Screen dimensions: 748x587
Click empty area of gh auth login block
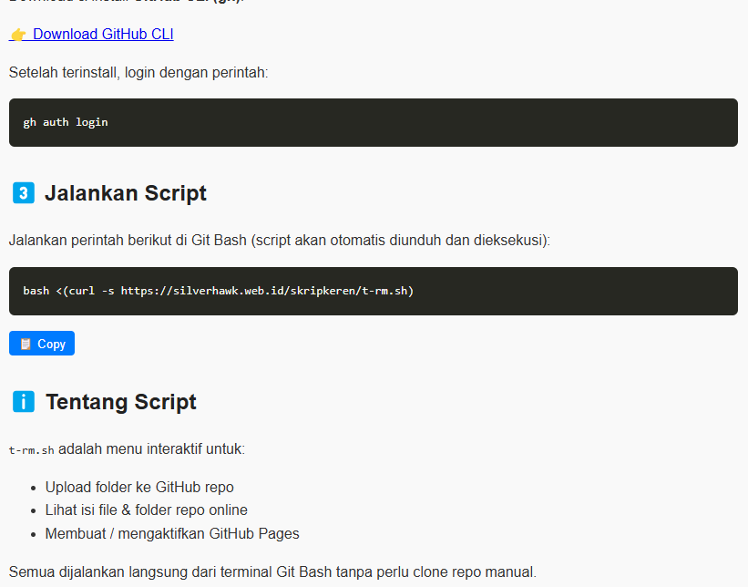[456, 122]
